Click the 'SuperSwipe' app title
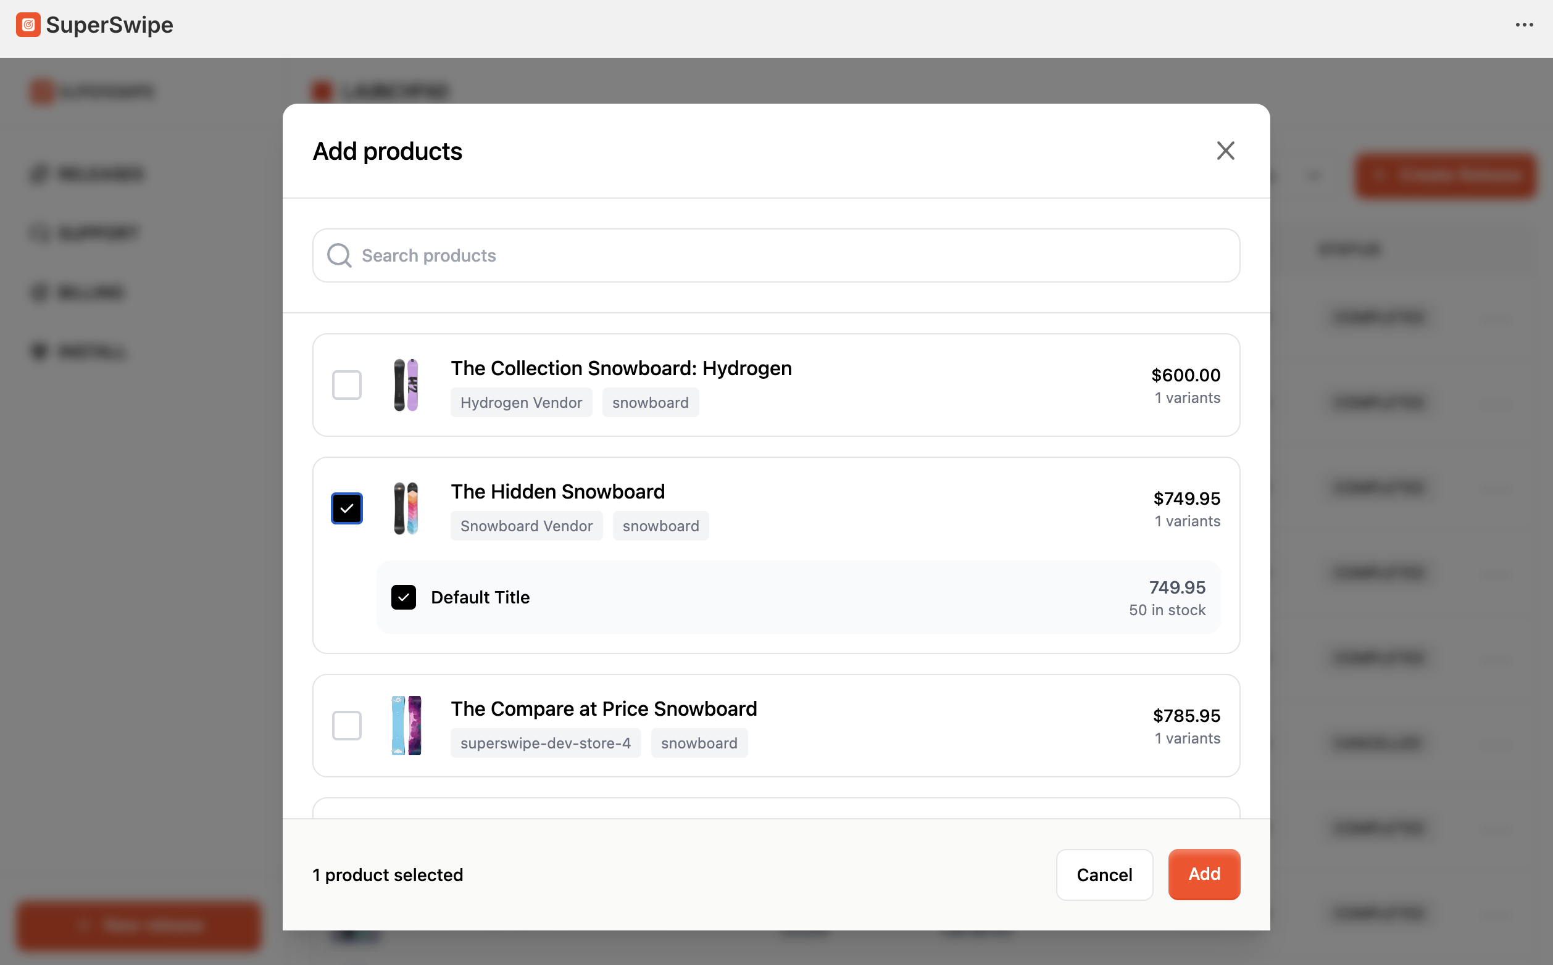 tap(109, 25)
